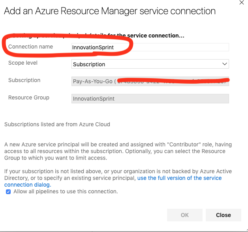
Task: Click the 'Scope level' label
Action: coord(23,63)
